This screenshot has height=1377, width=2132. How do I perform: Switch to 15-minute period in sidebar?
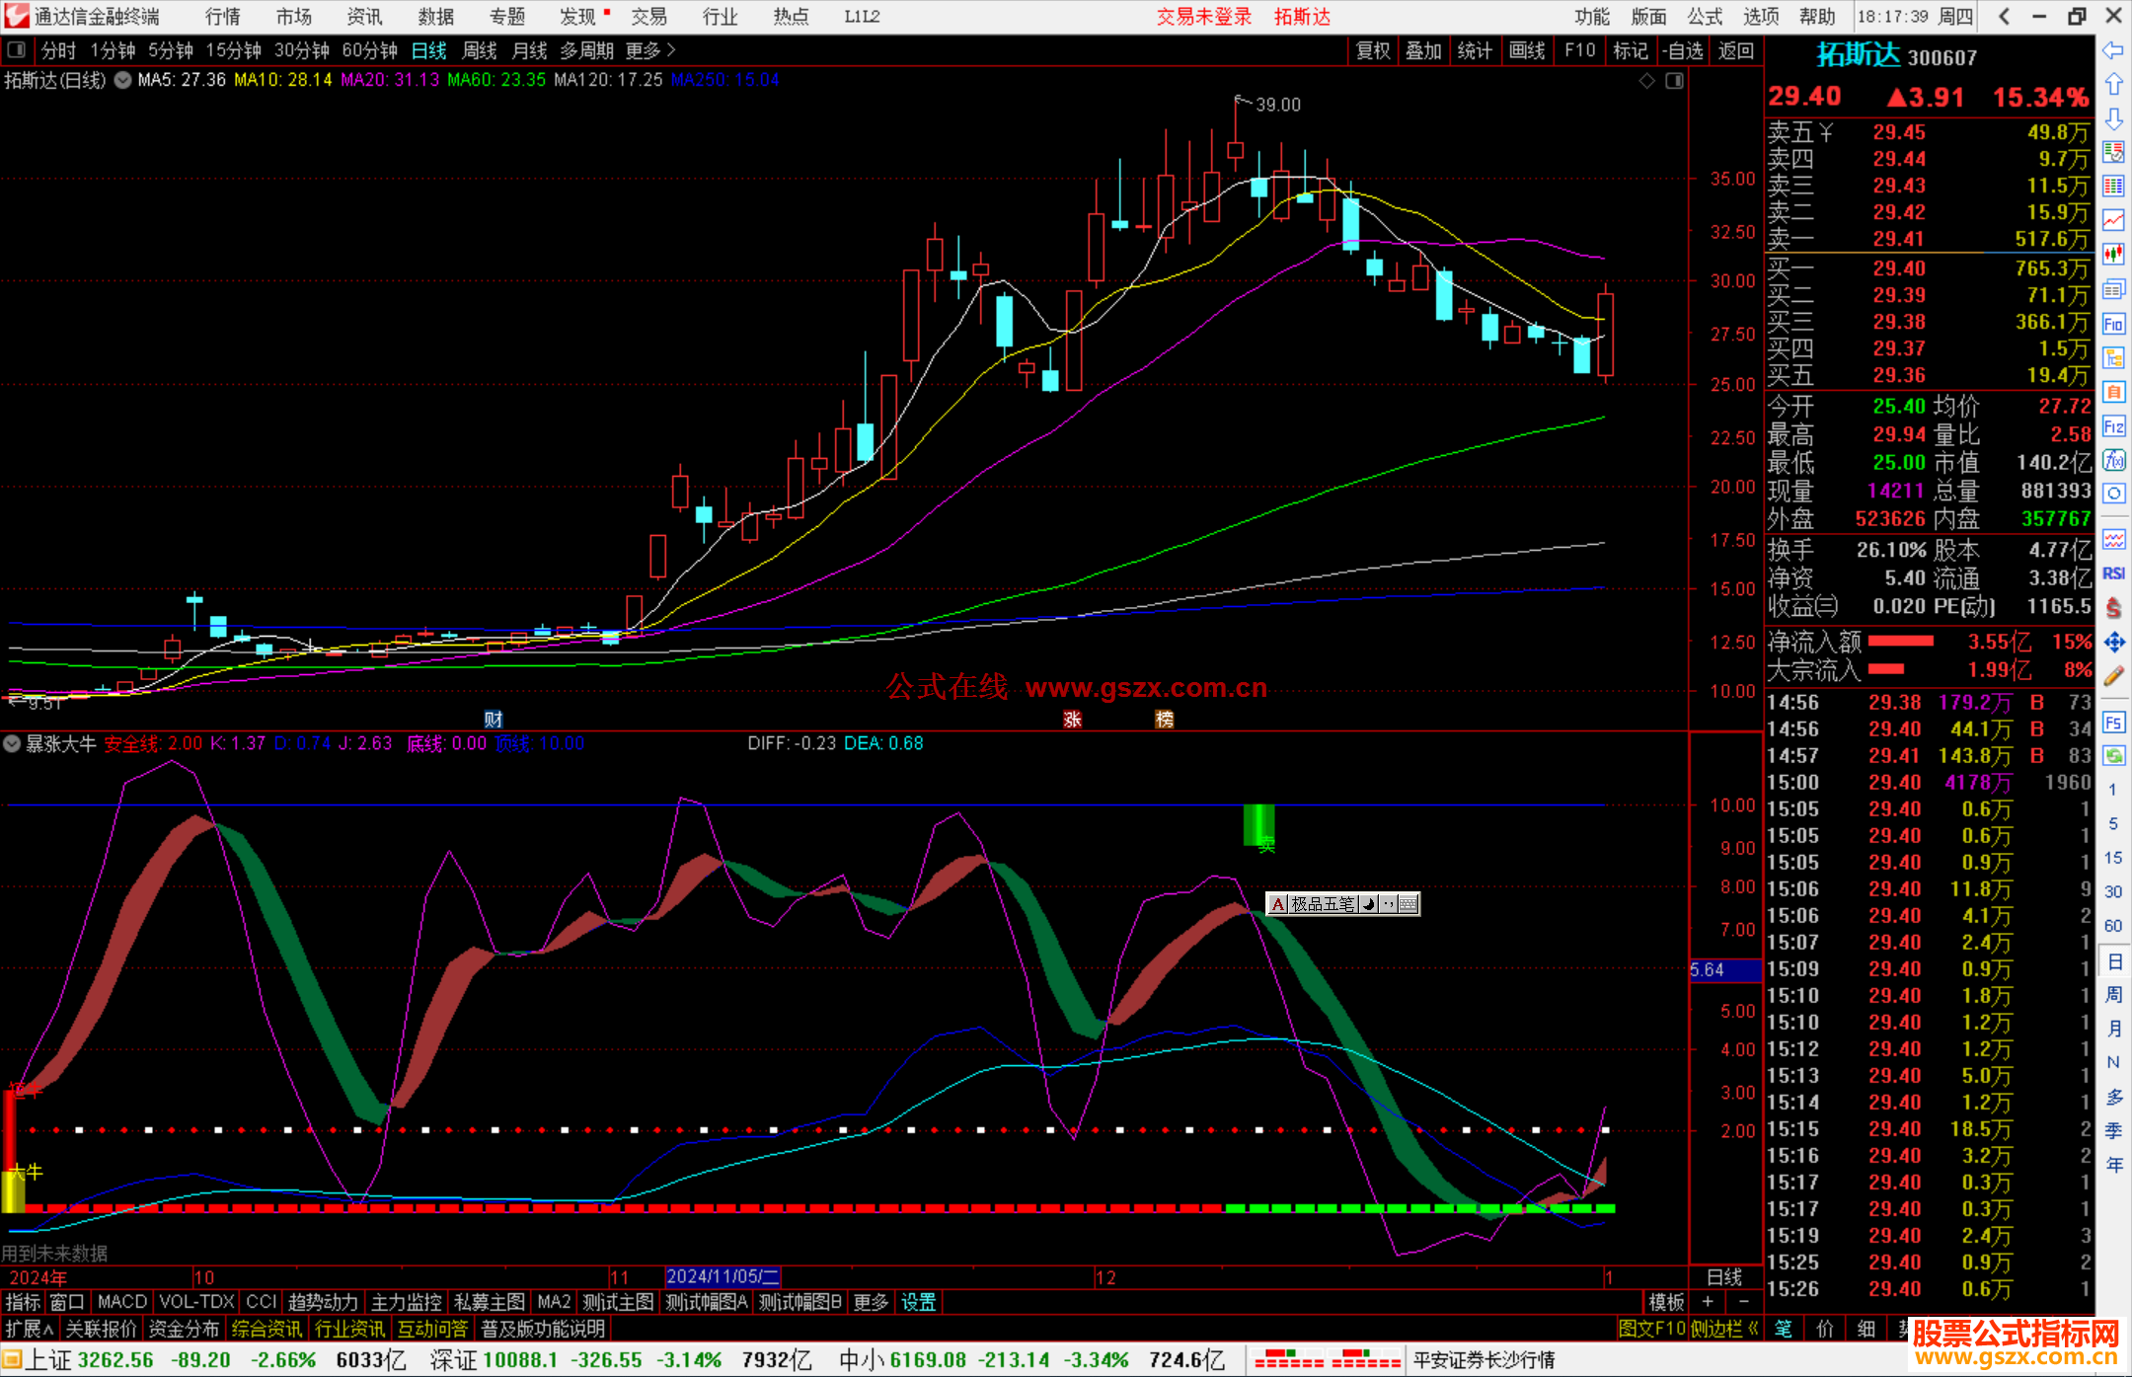(x=2113, y=858)
